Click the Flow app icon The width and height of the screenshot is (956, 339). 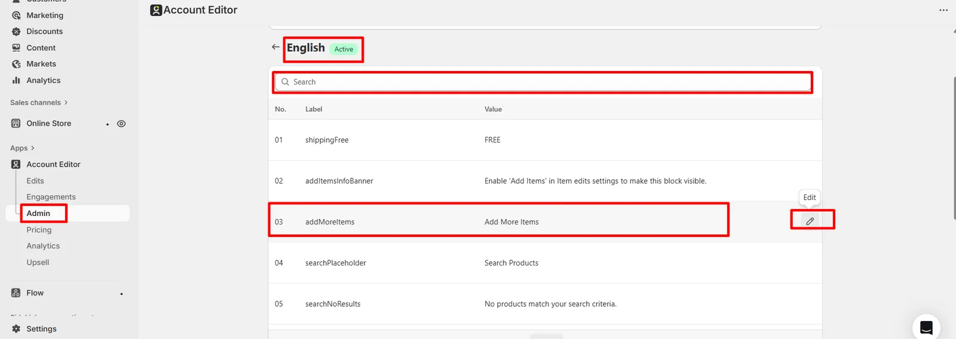coord(16,293)
